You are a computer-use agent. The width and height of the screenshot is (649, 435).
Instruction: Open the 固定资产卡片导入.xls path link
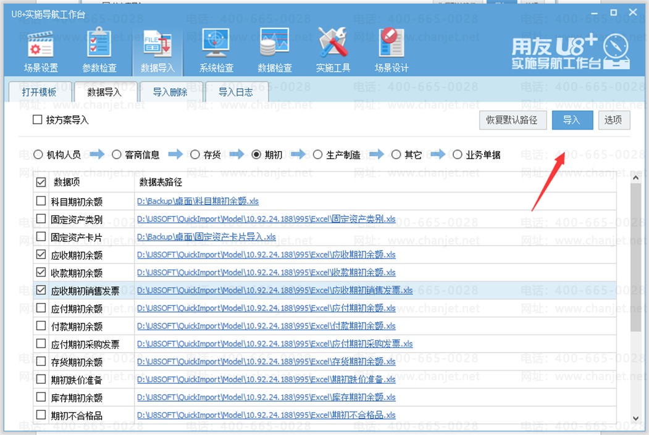(x=206, y=237)
